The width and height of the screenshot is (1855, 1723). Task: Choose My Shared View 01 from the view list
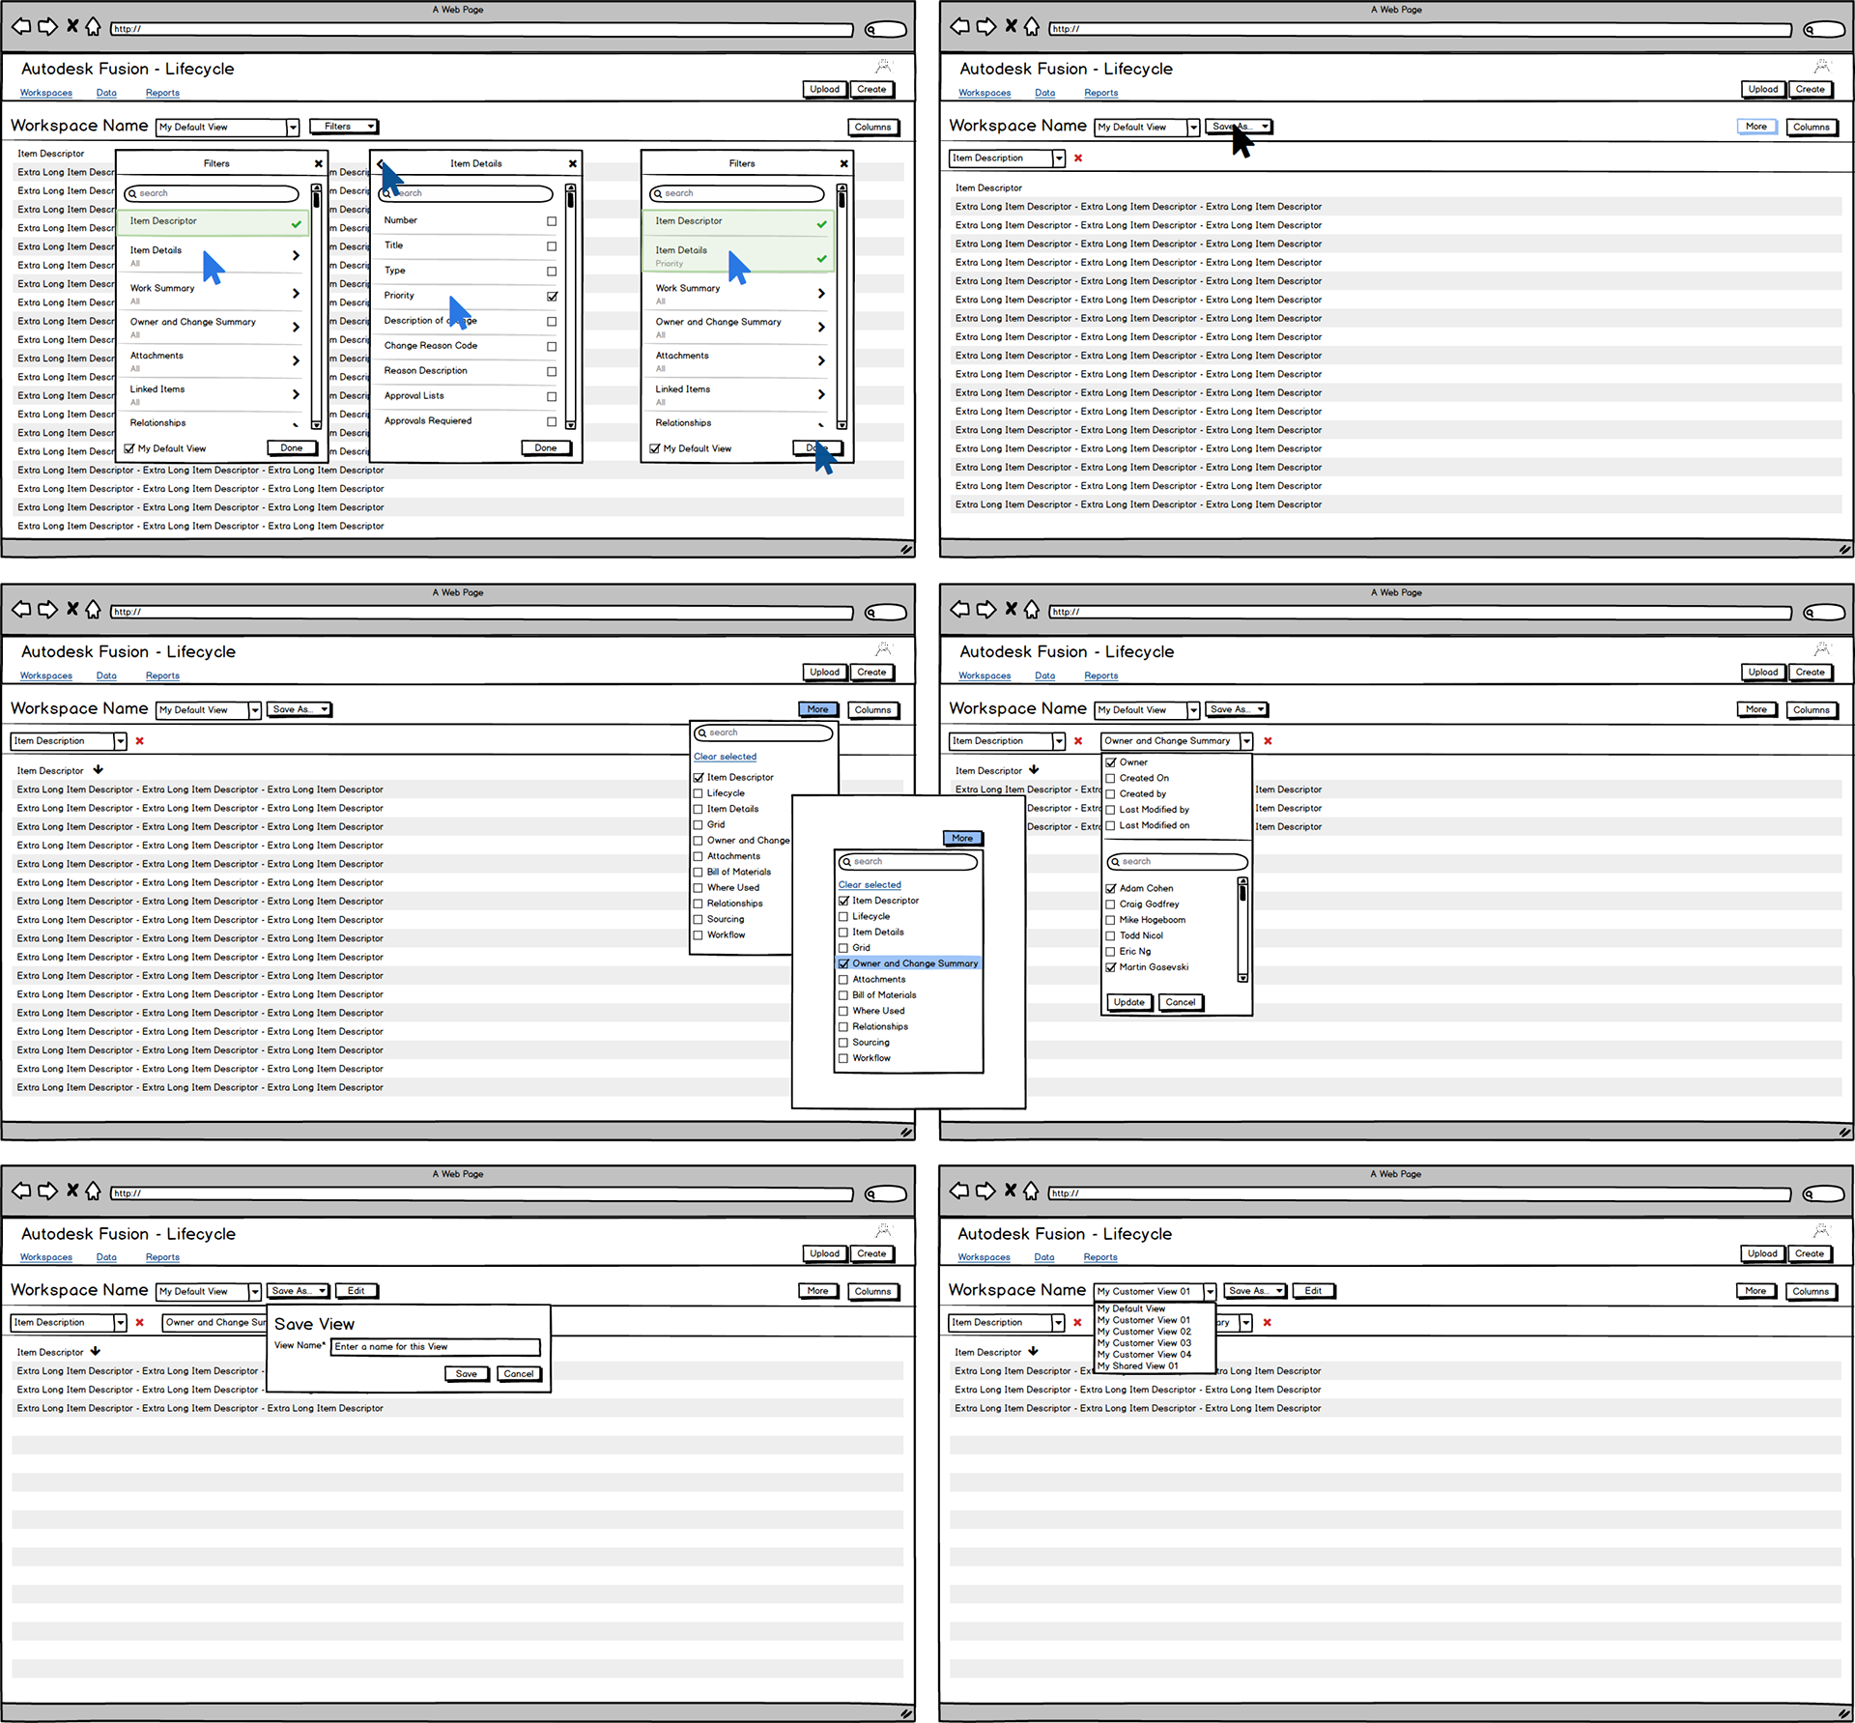(x=1138, y=1365)
